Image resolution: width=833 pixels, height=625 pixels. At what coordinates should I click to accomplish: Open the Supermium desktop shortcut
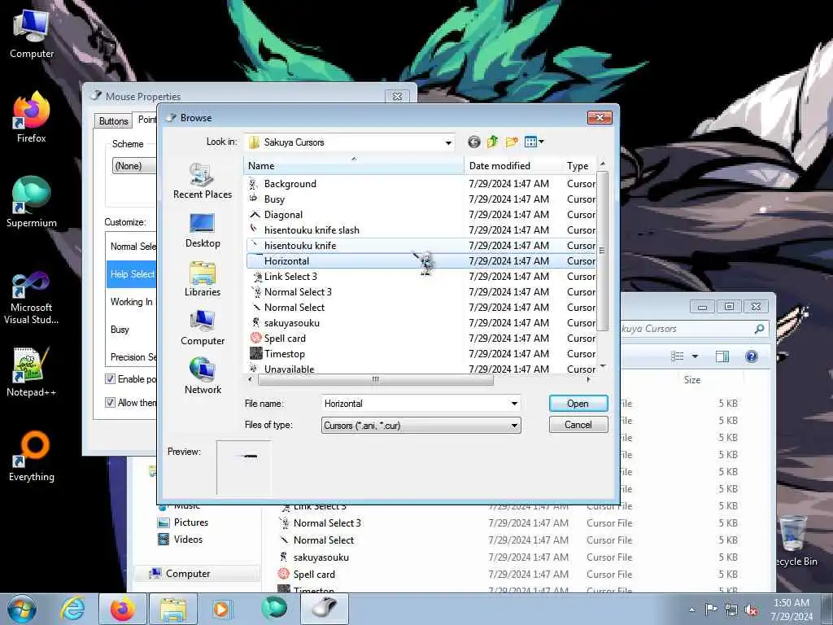pos(32,202)
